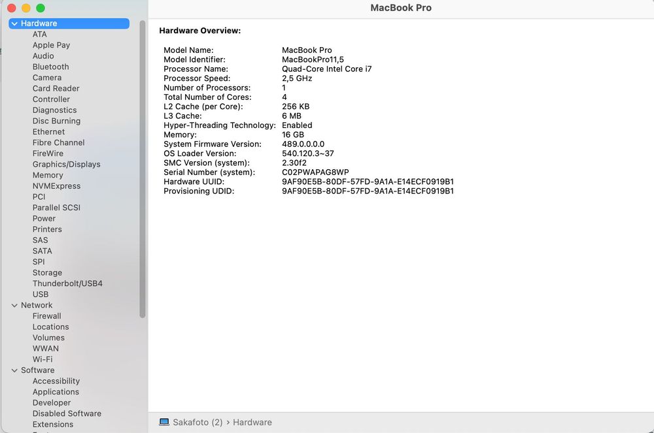
Task: Collapse the Hardware section chevron
Action: 14,24
